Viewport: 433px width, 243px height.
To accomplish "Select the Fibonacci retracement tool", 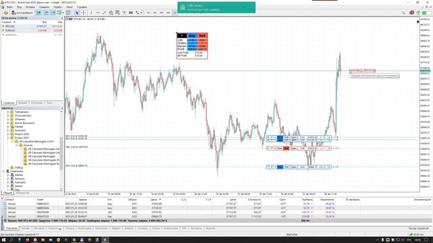I will [117, 13].
